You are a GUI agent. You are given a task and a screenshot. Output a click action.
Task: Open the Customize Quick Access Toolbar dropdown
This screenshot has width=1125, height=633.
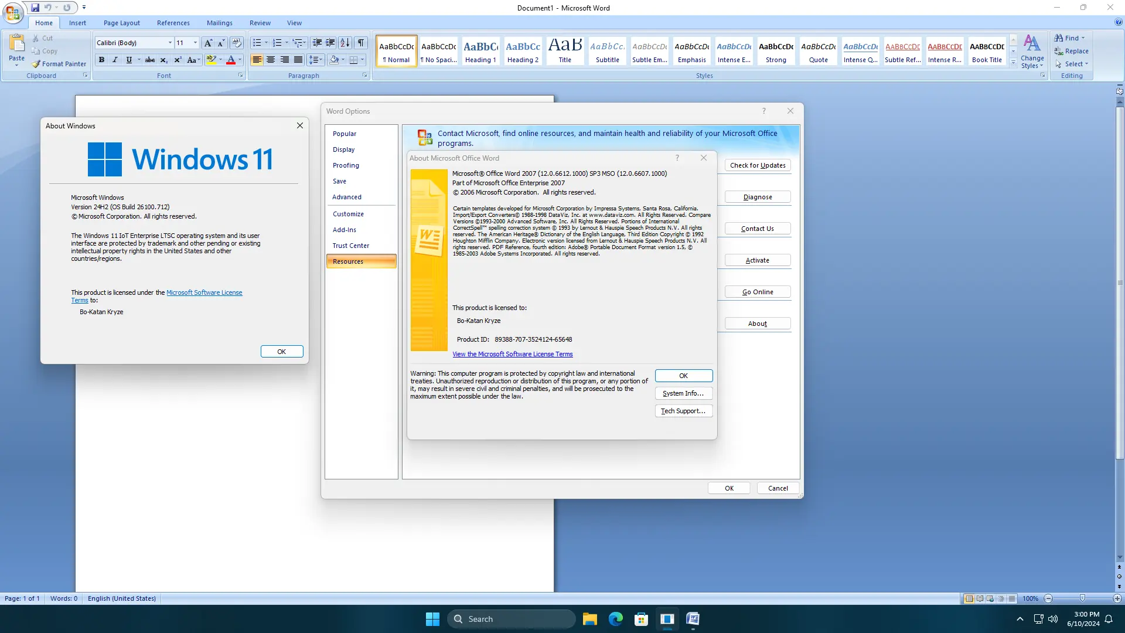pyautogui.click(x=84, y=8)
